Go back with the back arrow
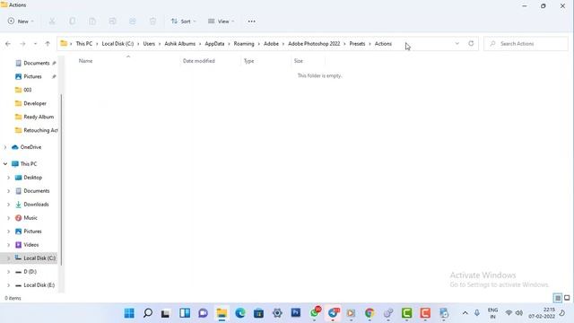This screenshot has width=574, height=323. [8, 44]
